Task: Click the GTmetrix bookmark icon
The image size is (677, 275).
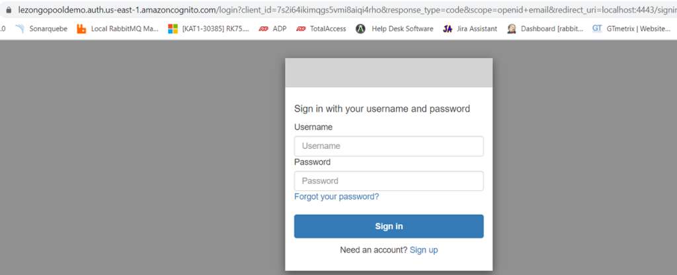Action: [597, 28]
